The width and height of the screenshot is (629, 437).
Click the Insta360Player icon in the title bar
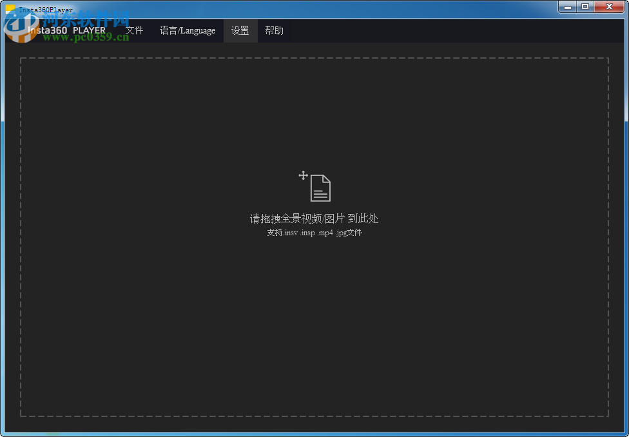click(10, 8)
